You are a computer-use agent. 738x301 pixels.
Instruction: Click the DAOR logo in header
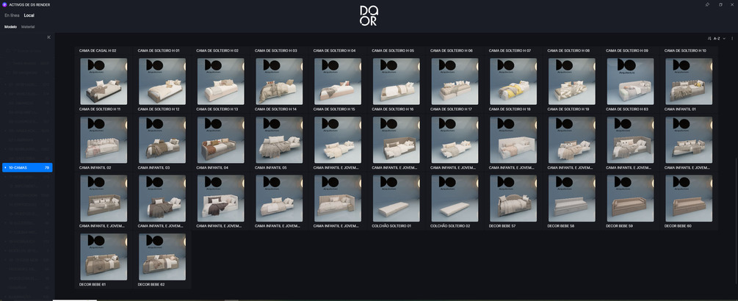369,15
